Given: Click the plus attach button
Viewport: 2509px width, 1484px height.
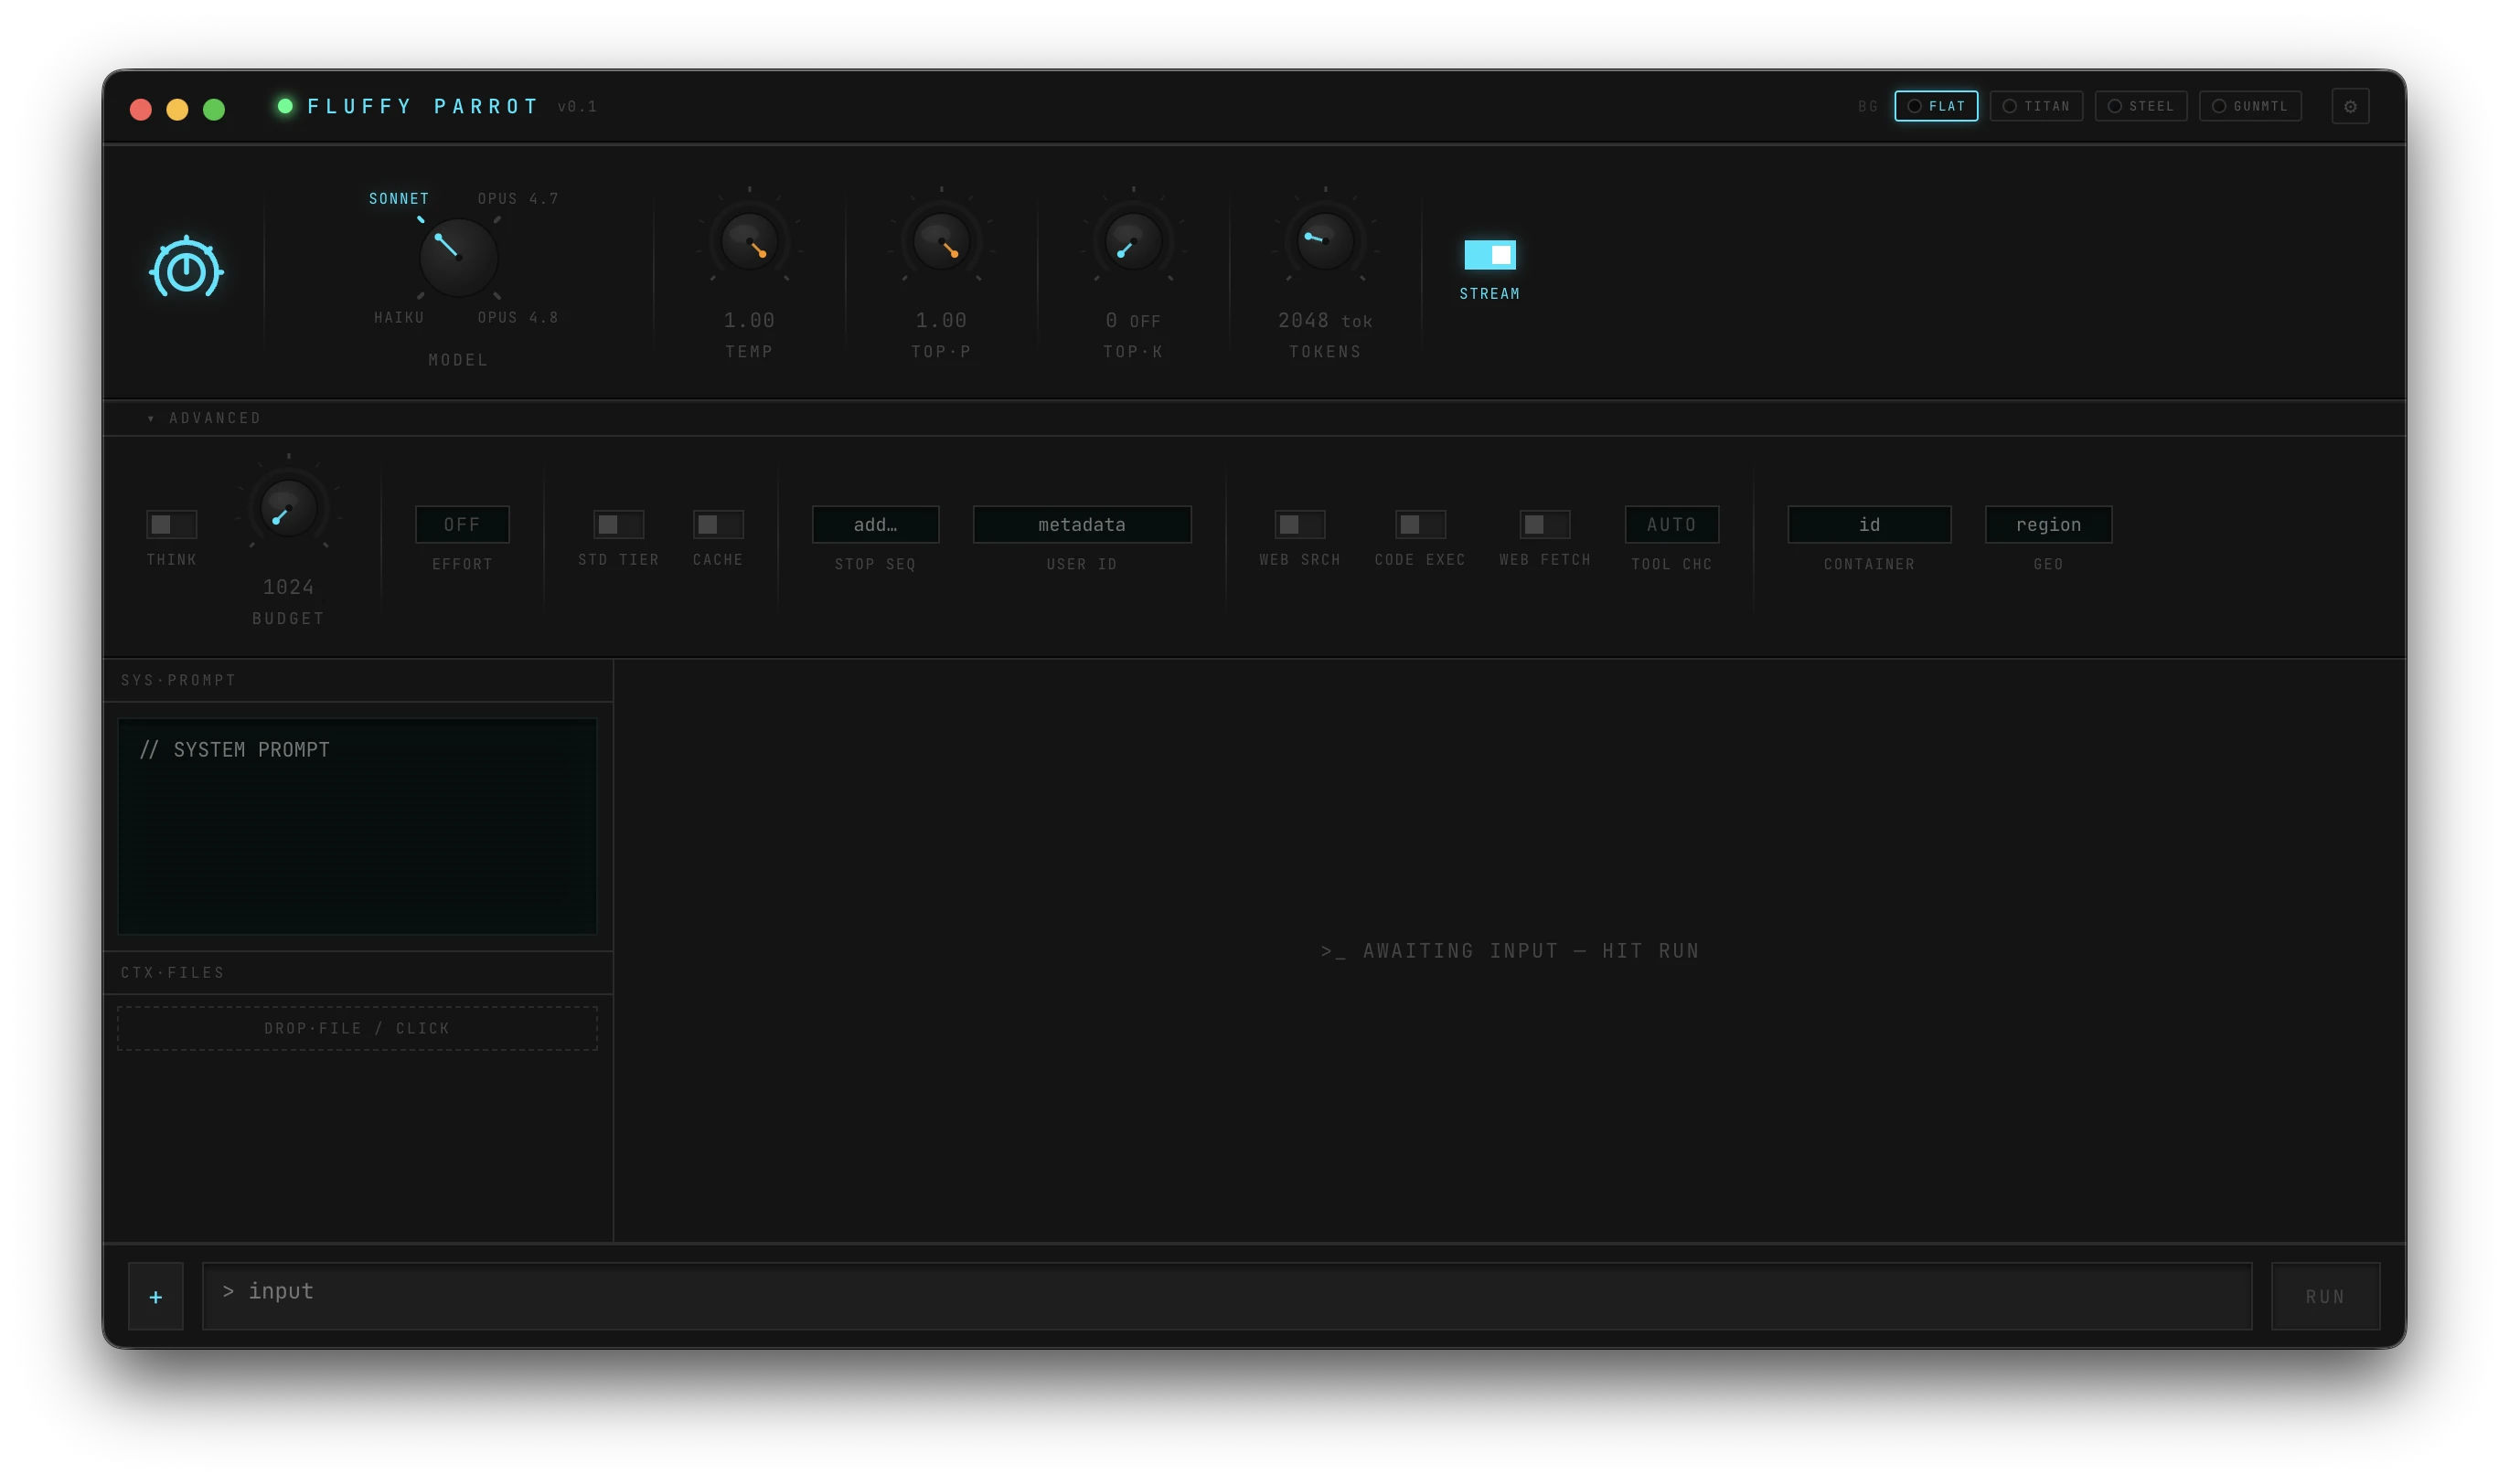Looking at the screenshot, I should 156,1296.
